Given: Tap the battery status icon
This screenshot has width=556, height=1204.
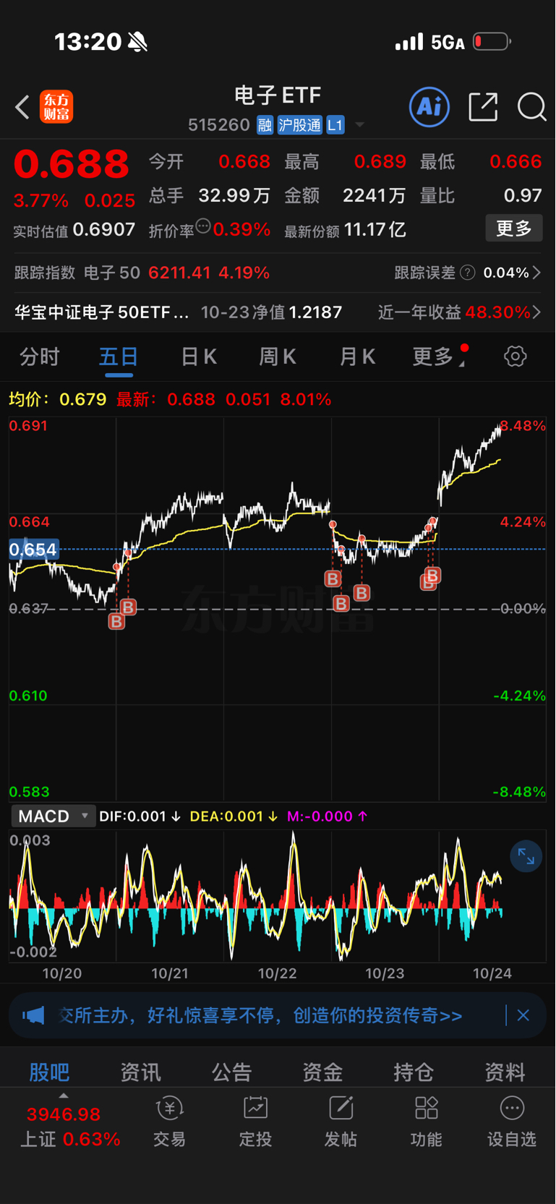Looking at the screenshot, I should (492, 42).
